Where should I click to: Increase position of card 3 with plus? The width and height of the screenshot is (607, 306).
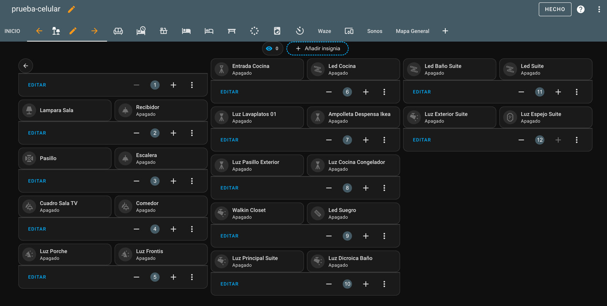coord(173,181)
